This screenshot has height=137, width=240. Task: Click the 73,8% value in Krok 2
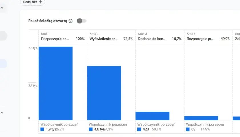click(x=128, y=39)
